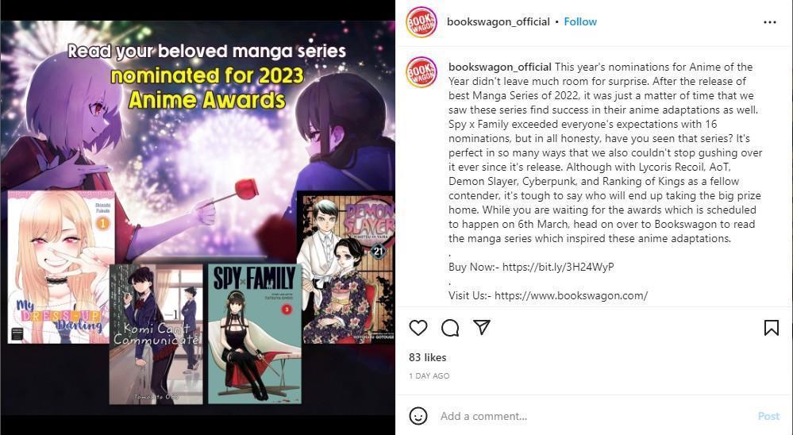Click the My Dress-Up Darling cover
793x435 pixels.
pos(61,267)
